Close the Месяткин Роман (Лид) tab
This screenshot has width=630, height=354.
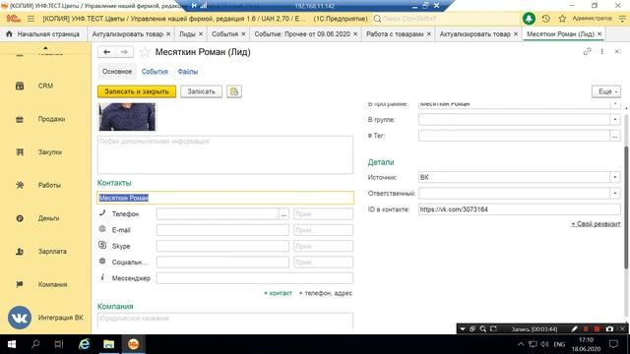pyautogui.click(x=599, y=34)
